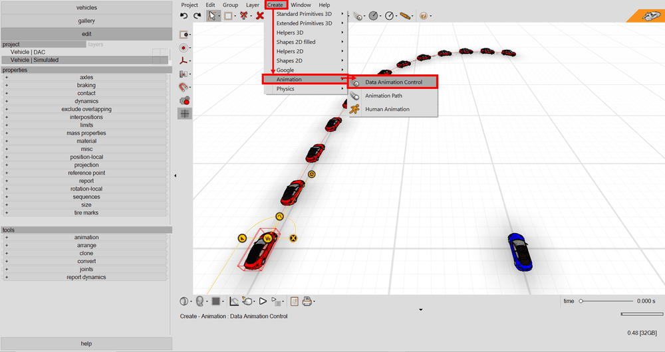Click the red magnet snap icon
Screen dimensions: 665x352
coord(184,87)
